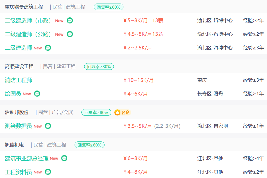Start chat for 绘图员 position
267x178 pixels.
click(37, 94)
